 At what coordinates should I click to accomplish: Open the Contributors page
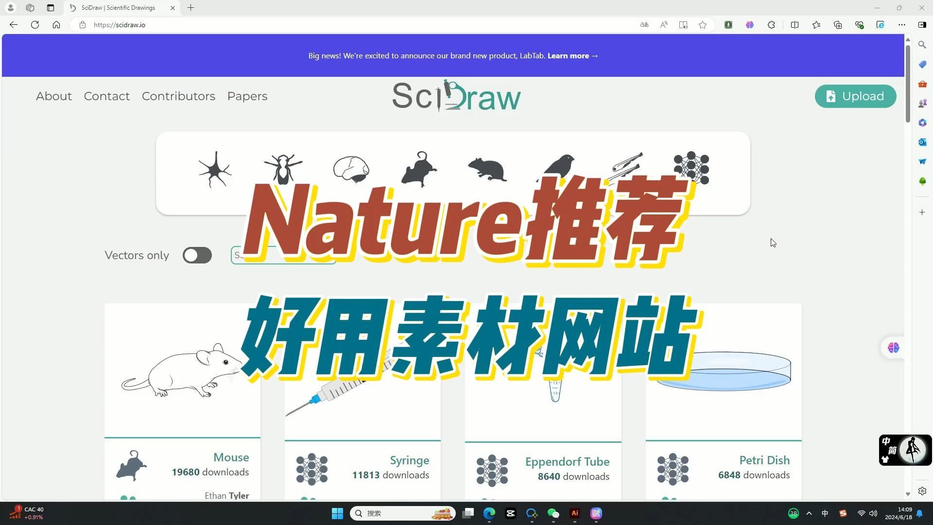178,96
